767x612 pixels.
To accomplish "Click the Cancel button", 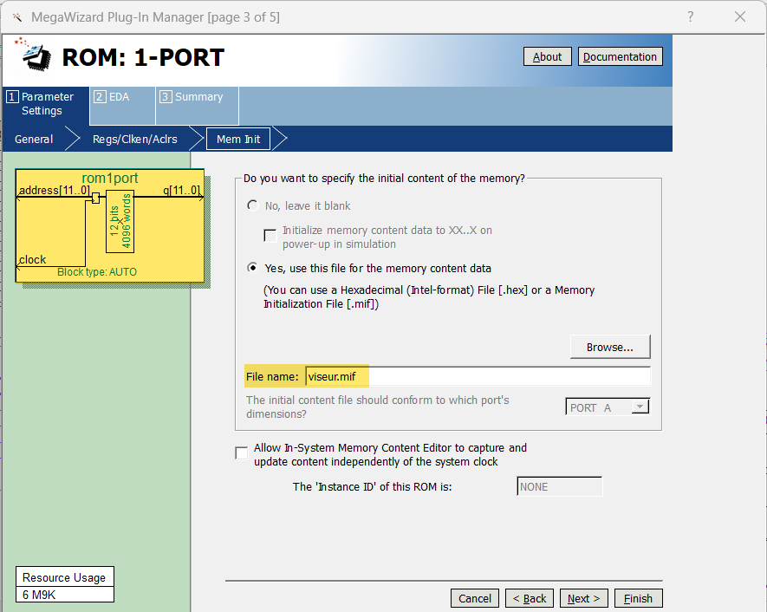I will tap(474, 598).
